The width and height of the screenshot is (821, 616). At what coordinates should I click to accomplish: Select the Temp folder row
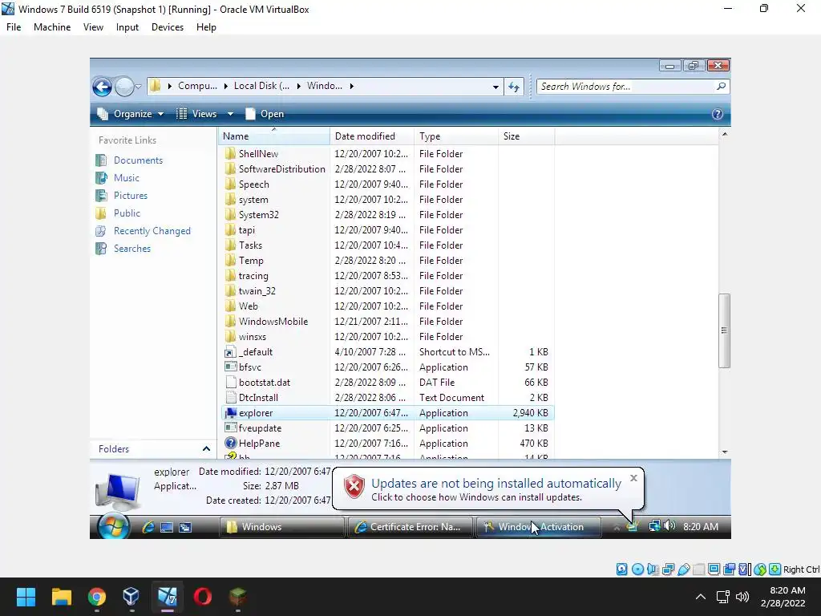pos(387,261)
